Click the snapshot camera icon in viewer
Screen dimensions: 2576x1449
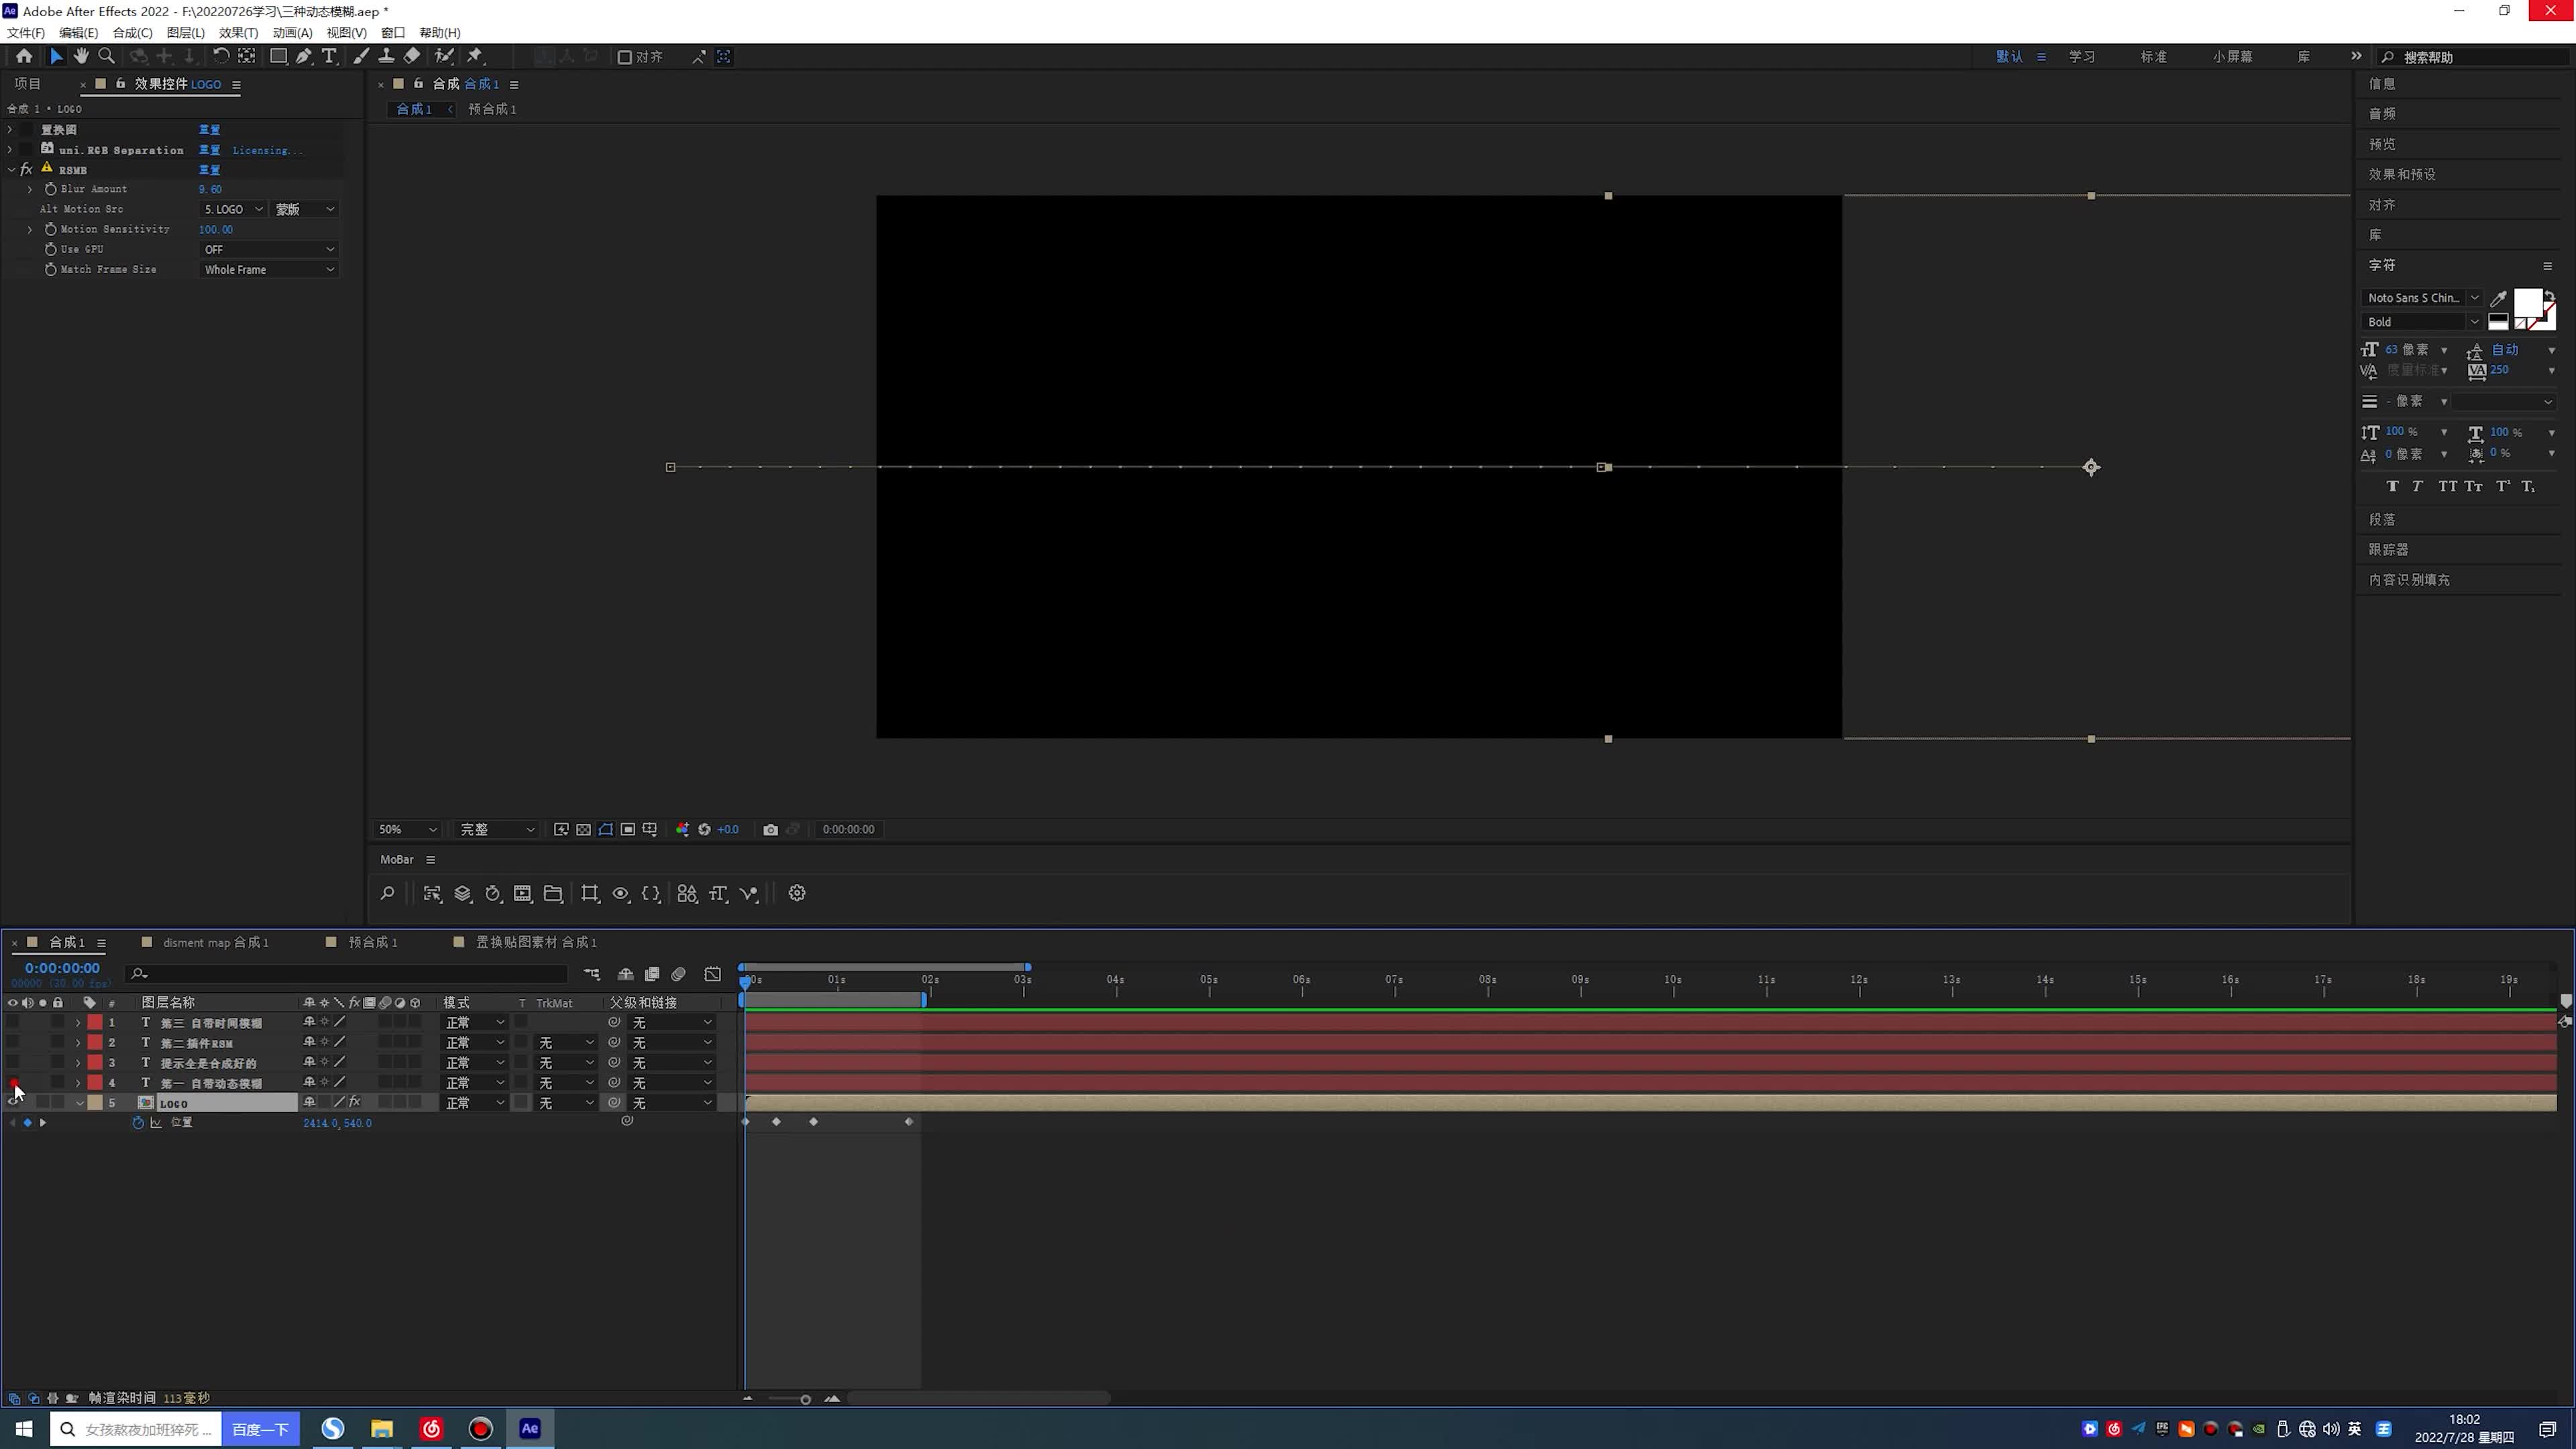click(x=770, y=830)
